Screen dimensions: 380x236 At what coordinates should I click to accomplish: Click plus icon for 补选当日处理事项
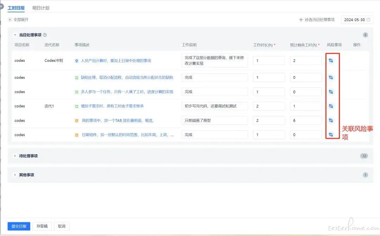(301, 20)
